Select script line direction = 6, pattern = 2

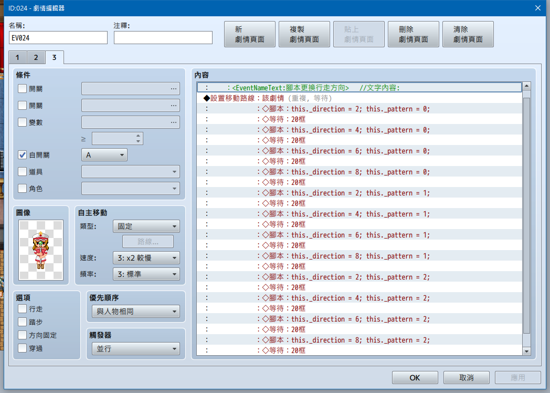click(x=359, y=318)
